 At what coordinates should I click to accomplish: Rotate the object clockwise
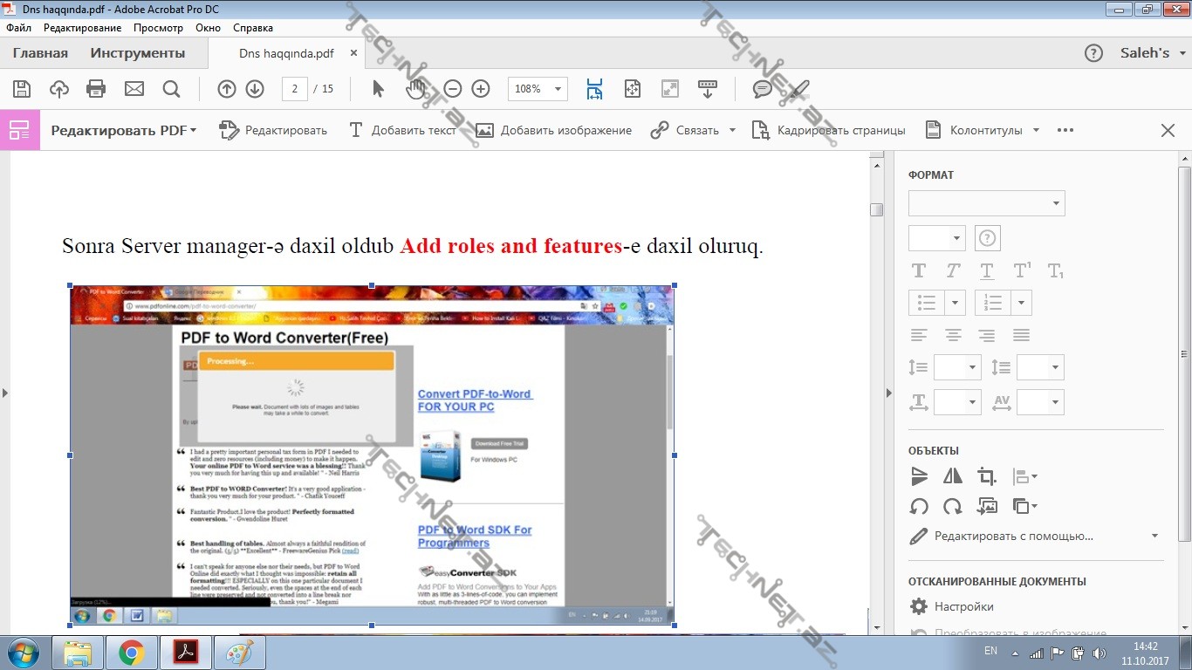point(953,506)
